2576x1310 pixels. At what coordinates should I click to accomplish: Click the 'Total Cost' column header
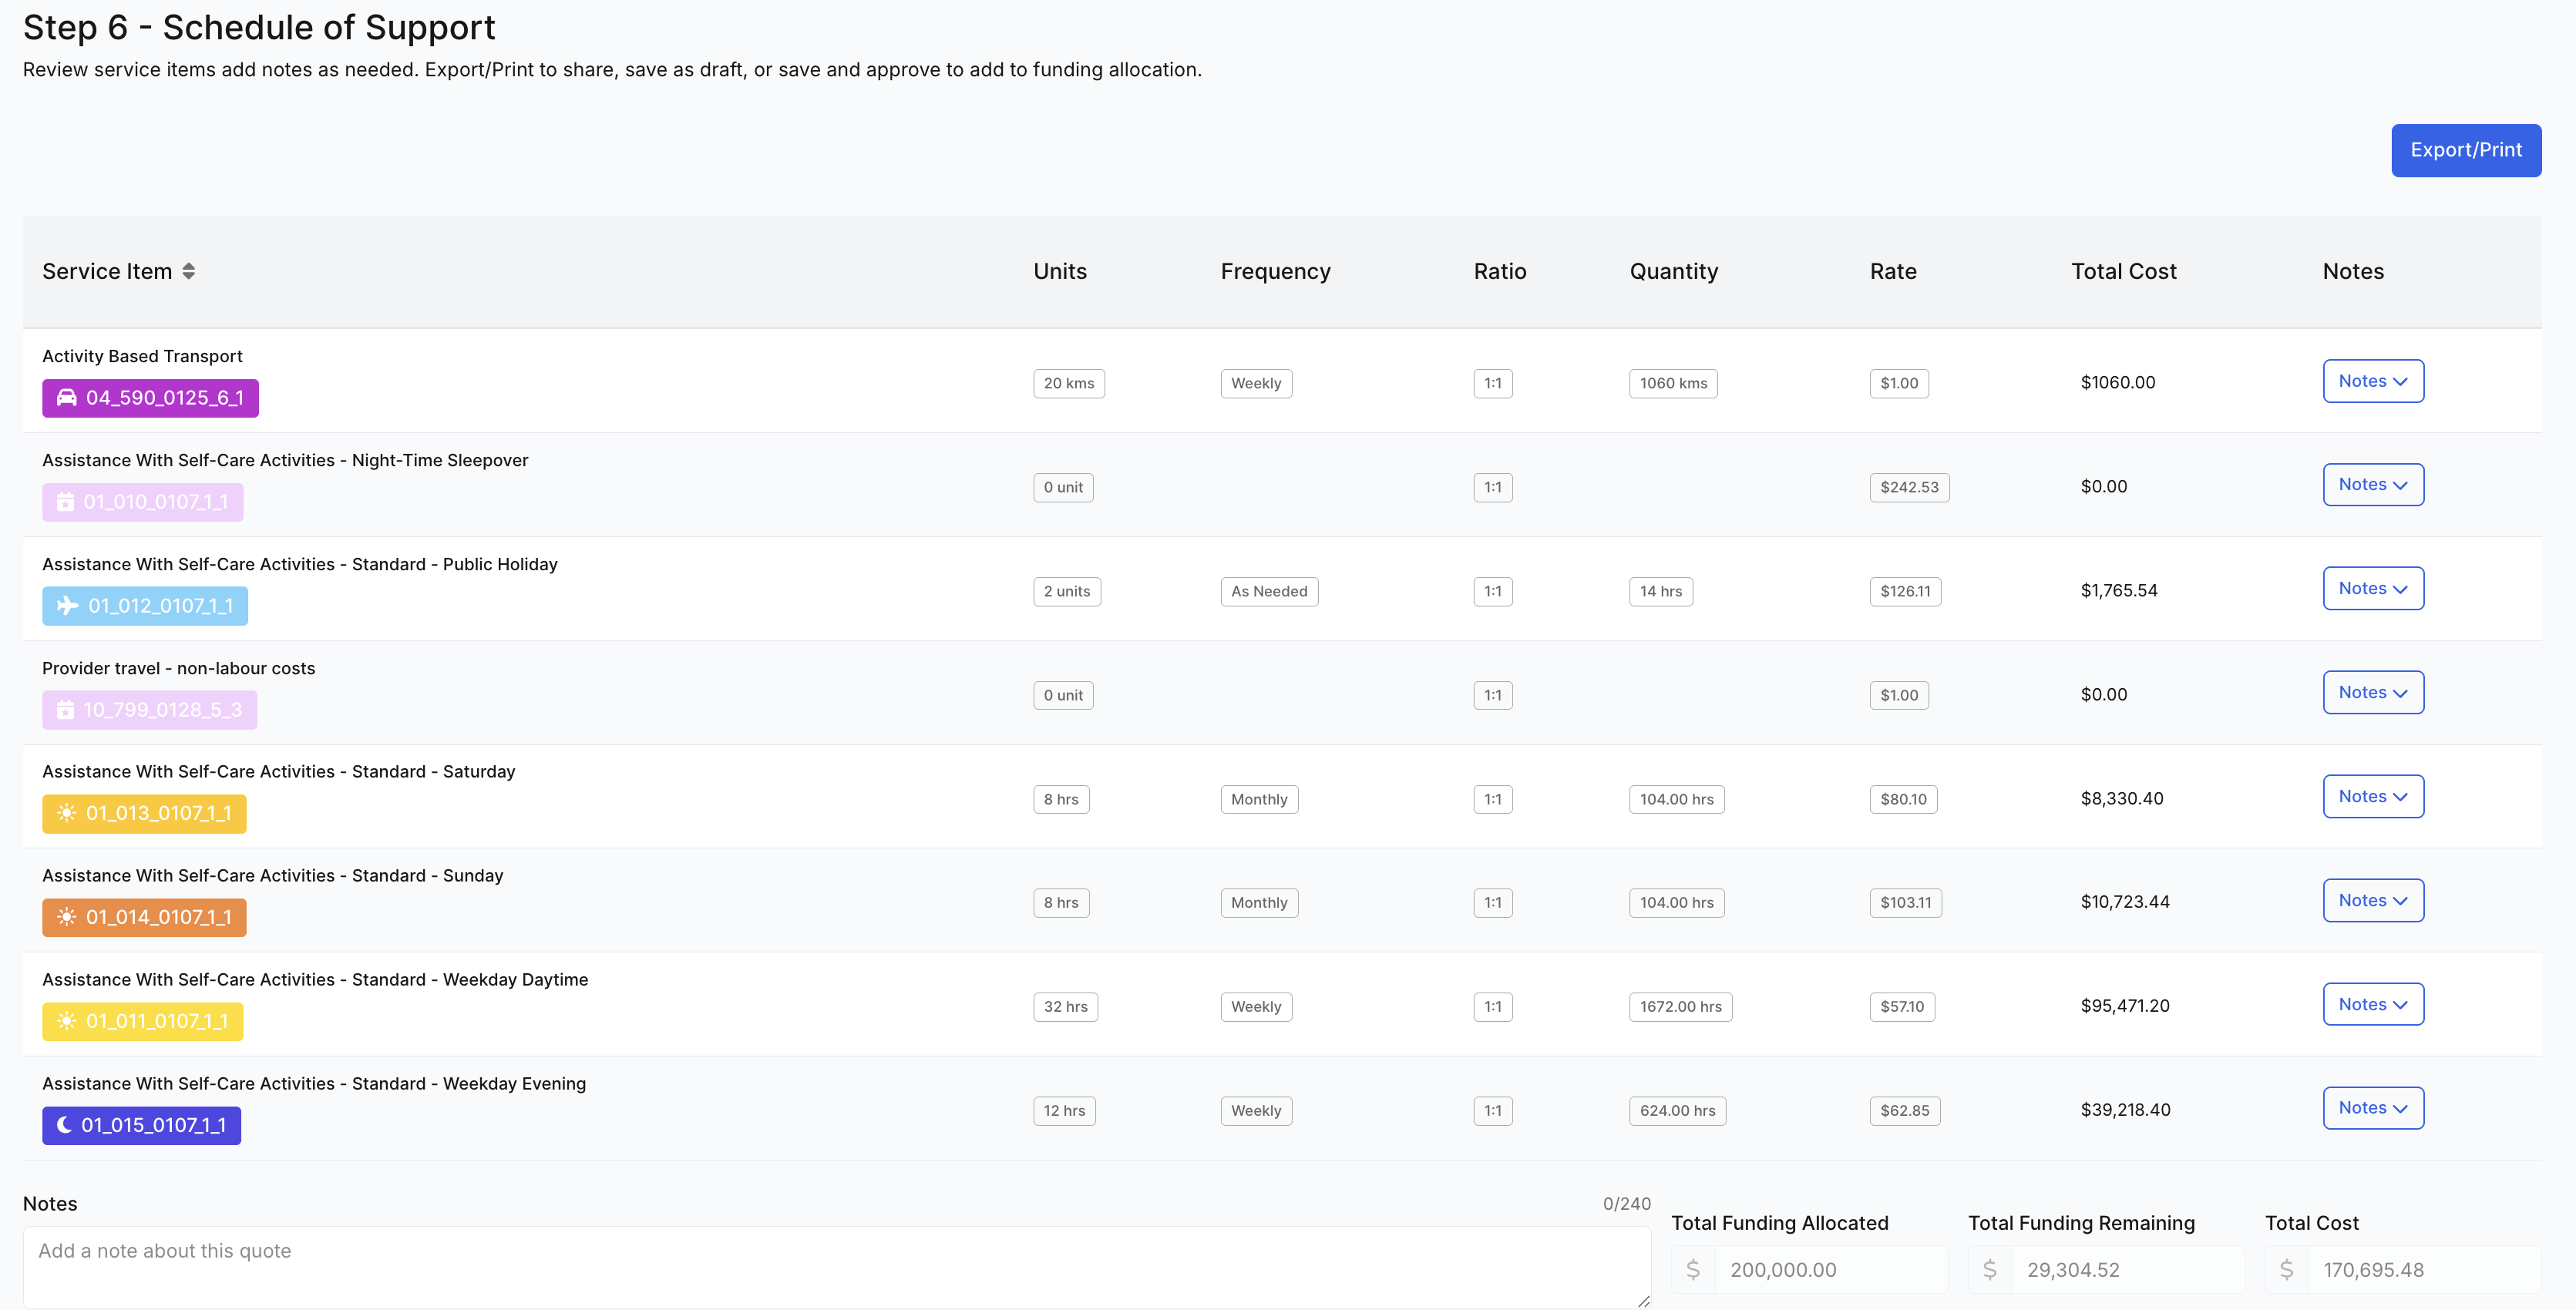(x=2123, y=271)
